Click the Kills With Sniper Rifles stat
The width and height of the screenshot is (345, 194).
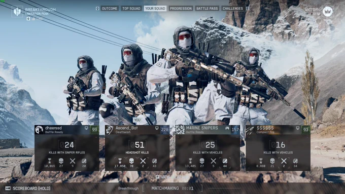[x=66, y=152]
